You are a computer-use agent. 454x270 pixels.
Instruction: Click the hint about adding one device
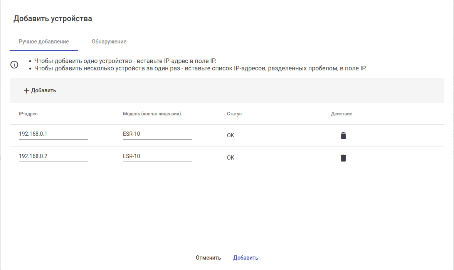click(125, 61)
